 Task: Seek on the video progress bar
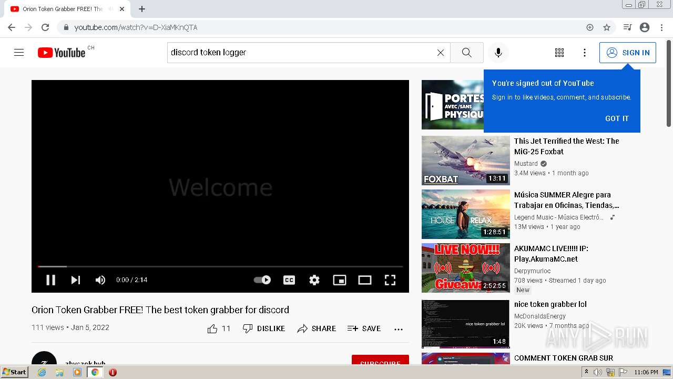220,266
